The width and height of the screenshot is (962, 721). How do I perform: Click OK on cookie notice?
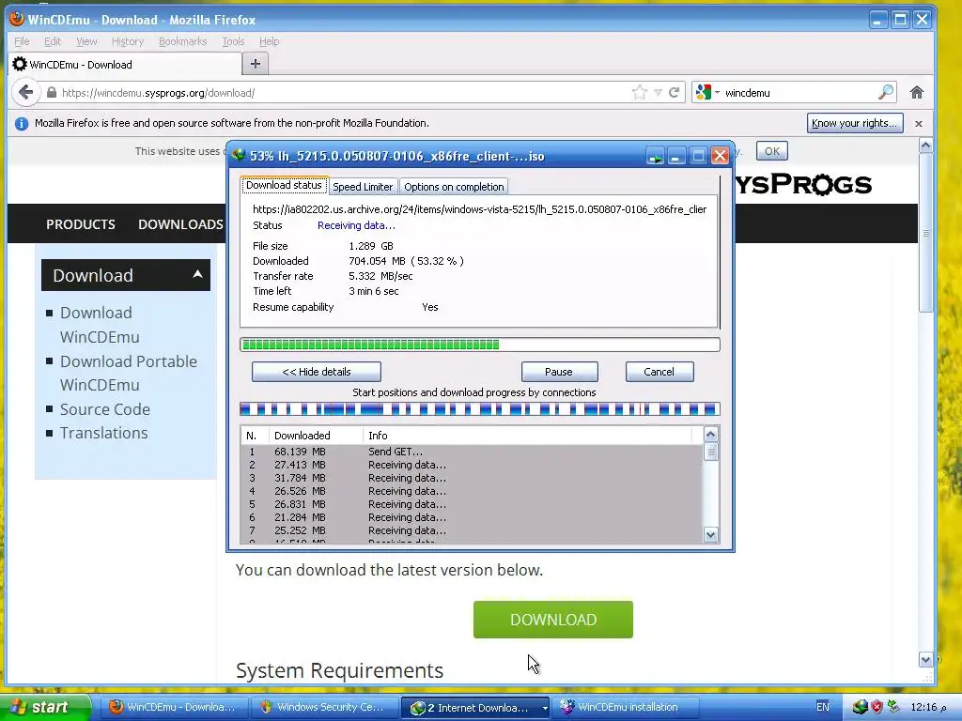[772, 151]
